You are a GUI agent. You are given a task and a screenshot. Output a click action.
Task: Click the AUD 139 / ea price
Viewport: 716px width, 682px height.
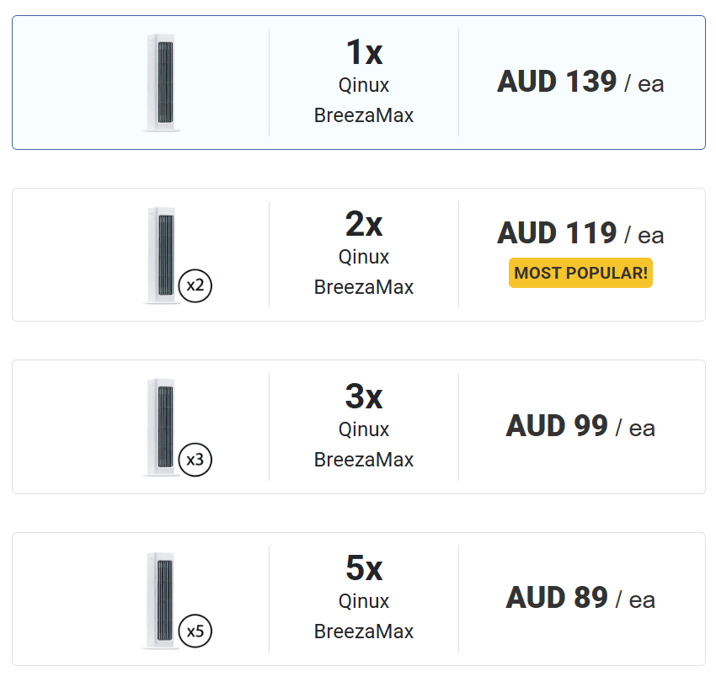coord(580,83)
